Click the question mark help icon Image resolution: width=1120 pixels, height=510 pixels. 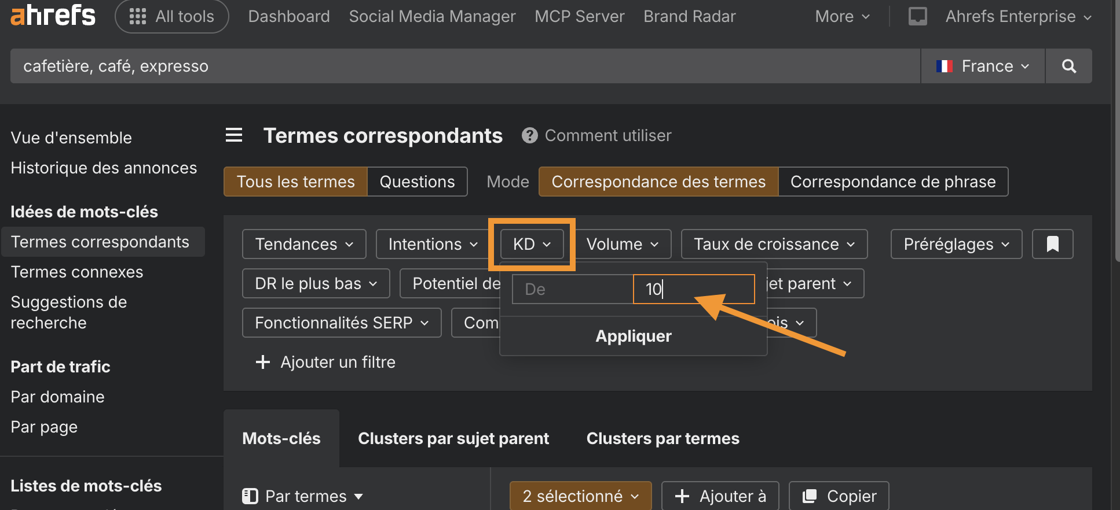pyautogui.click(x=529, y=135)
